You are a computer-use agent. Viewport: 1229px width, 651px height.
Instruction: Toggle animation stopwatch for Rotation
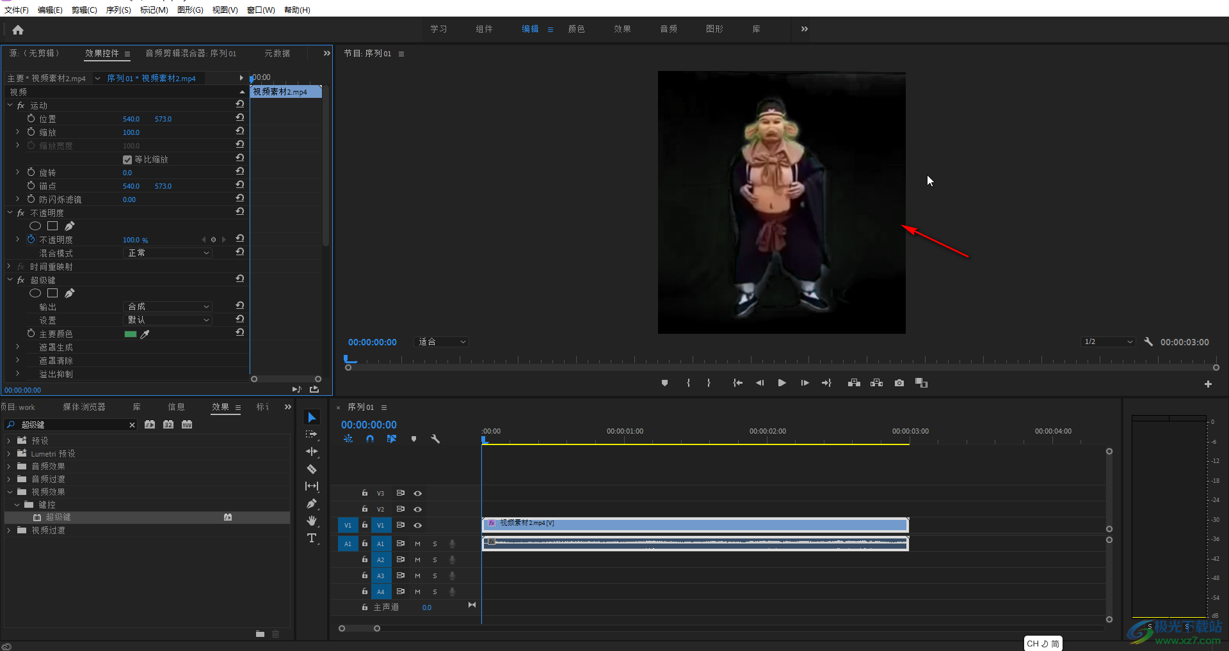[31, 172]
